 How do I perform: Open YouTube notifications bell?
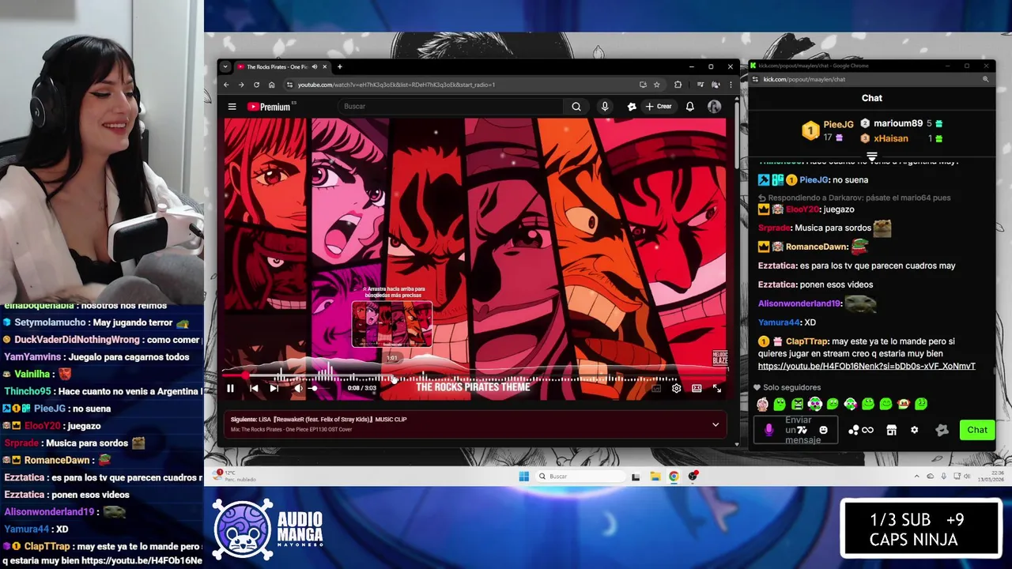pos(689,107)
